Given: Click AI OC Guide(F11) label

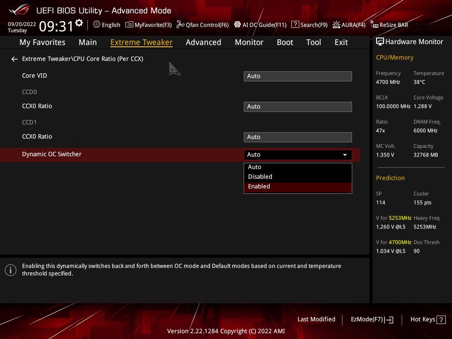Looking at the screenshot, I should point(264,25).
